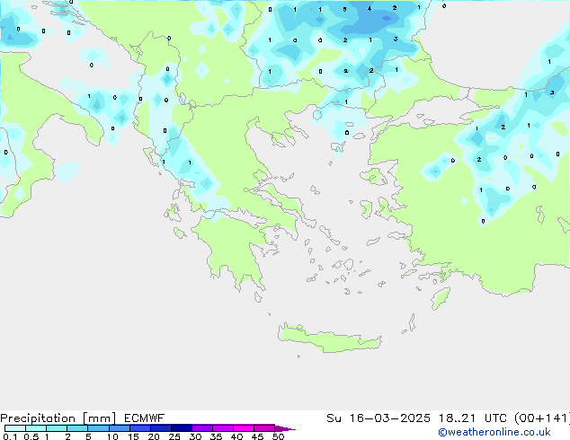
Task: Click the '20' legend scale label
Action: [x=154, y=436]
